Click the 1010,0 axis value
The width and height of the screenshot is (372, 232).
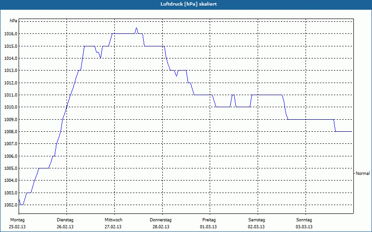pyautogui.click(x=11, y=107)
